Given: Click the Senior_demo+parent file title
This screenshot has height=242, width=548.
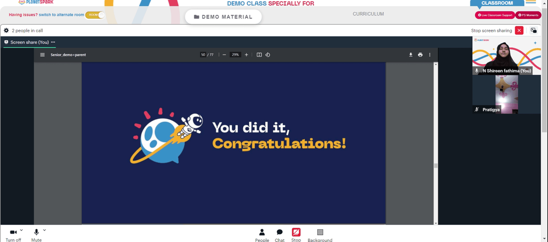Looking at the screenshot, I should coord(68,55).
